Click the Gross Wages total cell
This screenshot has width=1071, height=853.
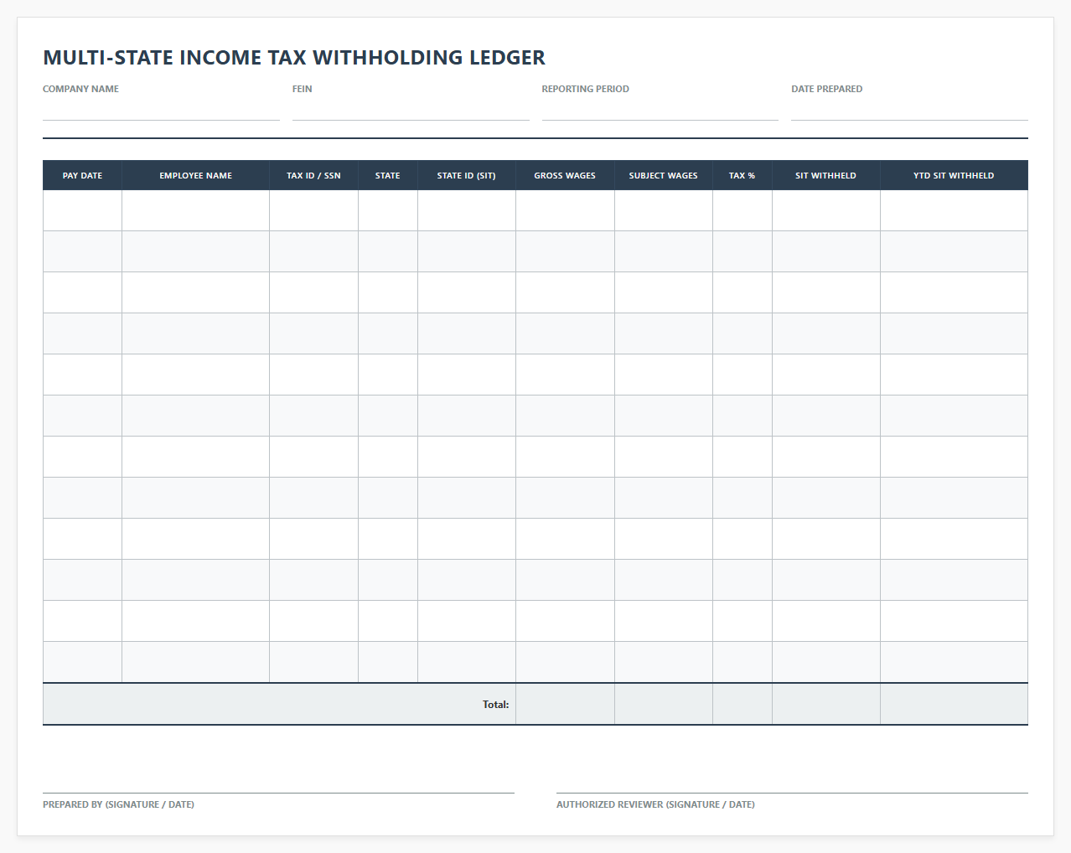tap(566, 704)
